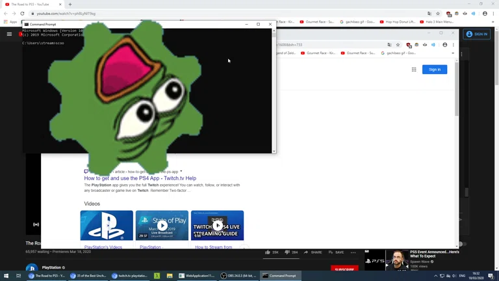
Task: Play the State of Play video thumbnail
Action: pyautogui.click(x=162, y=226)
